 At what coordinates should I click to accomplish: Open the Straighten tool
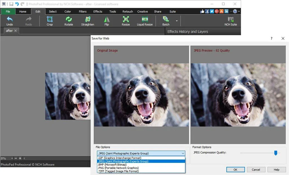(87, 21)
